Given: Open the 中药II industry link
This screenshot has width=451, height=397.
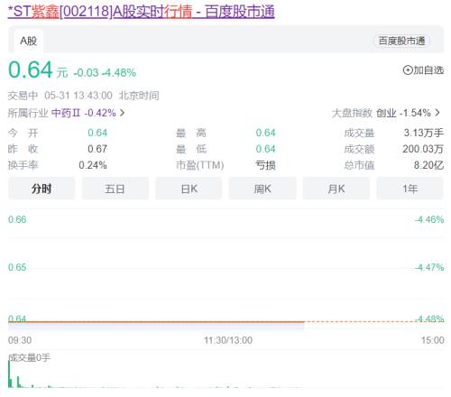Looking at the screenshot, I should click(66, 113).
